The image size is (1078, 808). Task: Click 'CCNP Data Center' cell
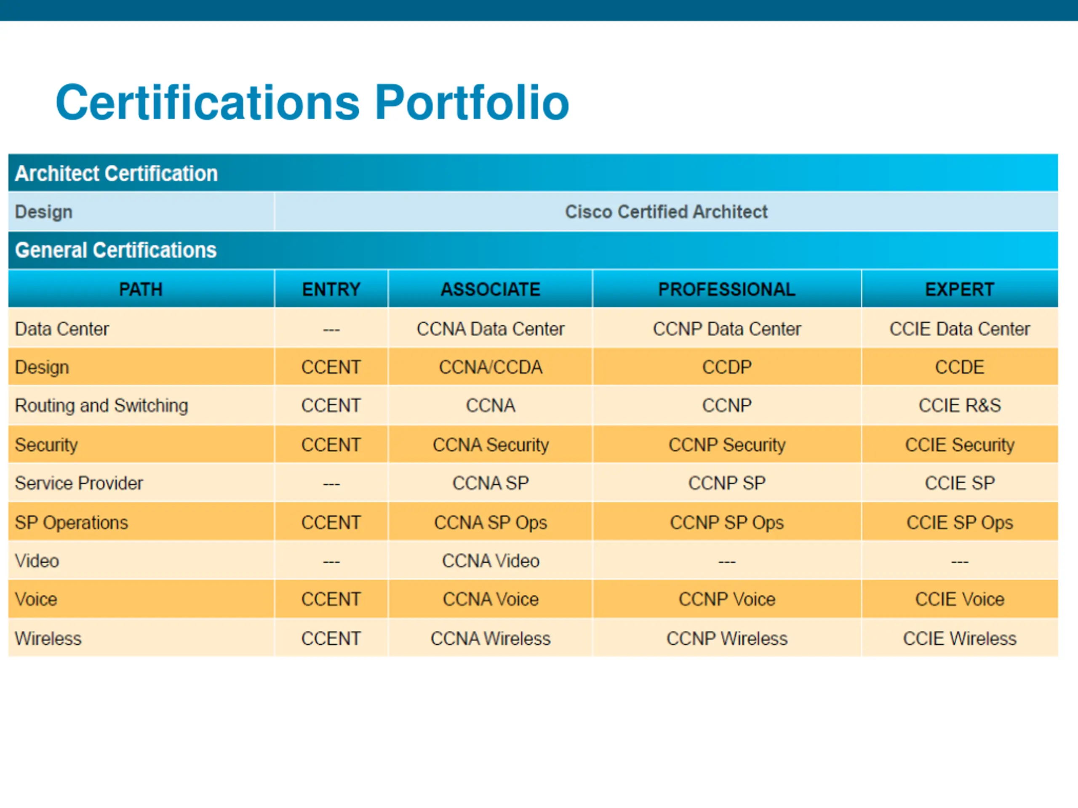coord(727,329)
